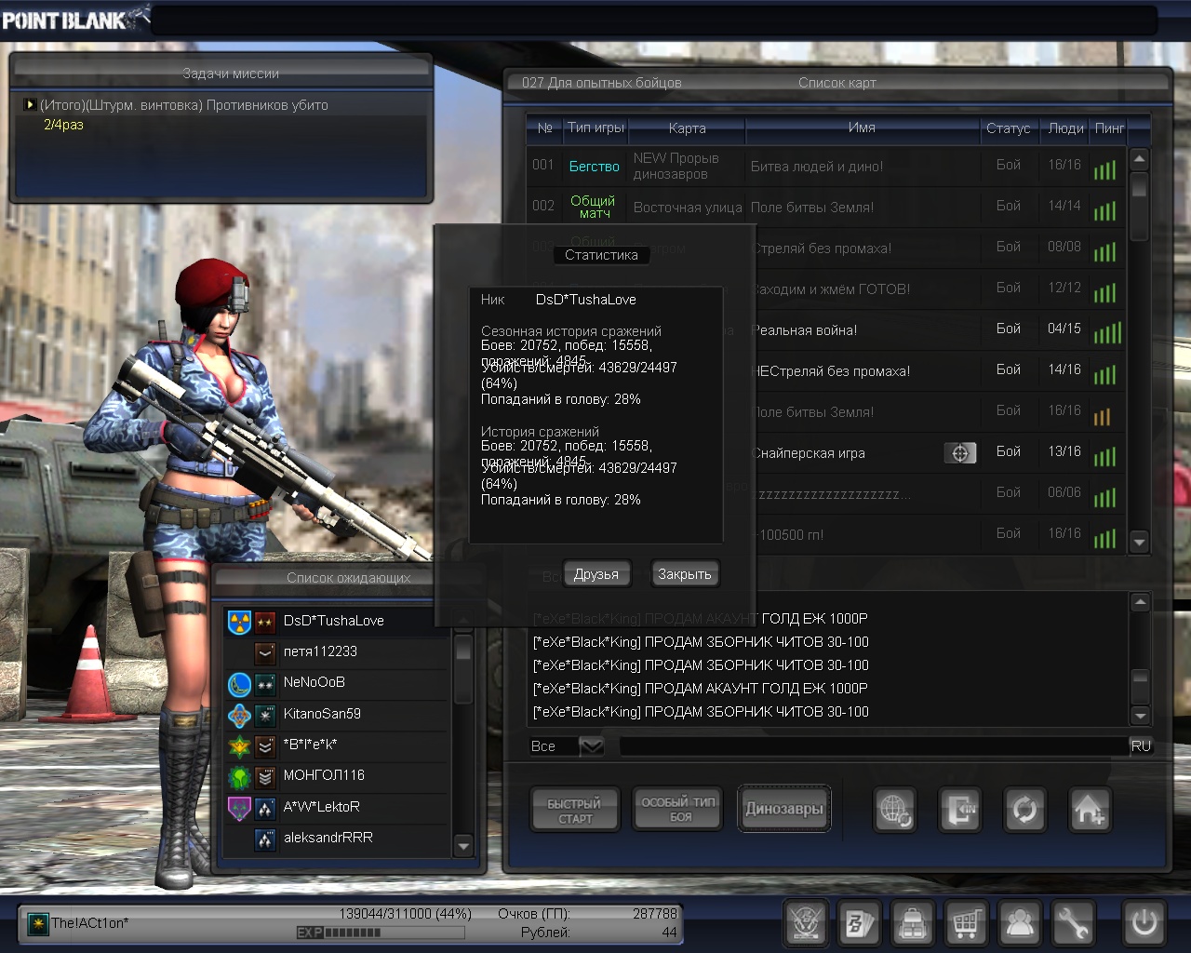Select player NeNoOoB in waiting list
This screenshot has height=953, width=1191.
[x=338, y=683]
